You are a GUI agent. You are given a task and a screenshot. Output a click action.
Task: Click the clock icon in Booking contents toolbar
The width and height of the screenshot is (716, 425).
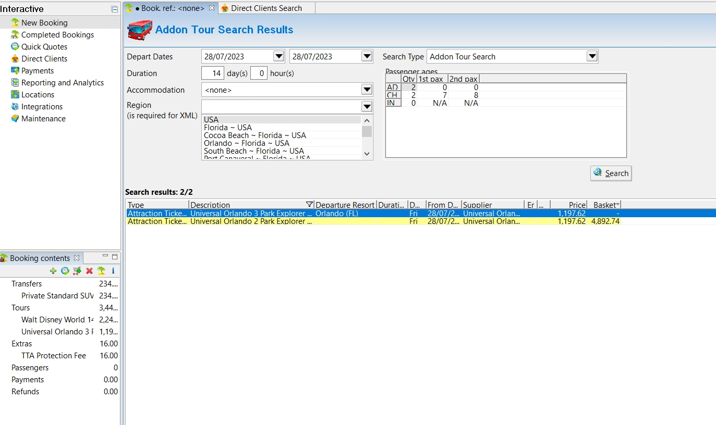(x=65, y=271)
